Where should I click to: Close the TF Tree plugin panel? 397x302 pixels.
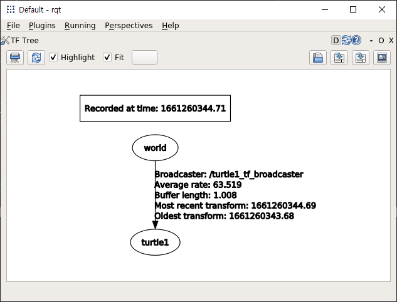coord(391,41)
